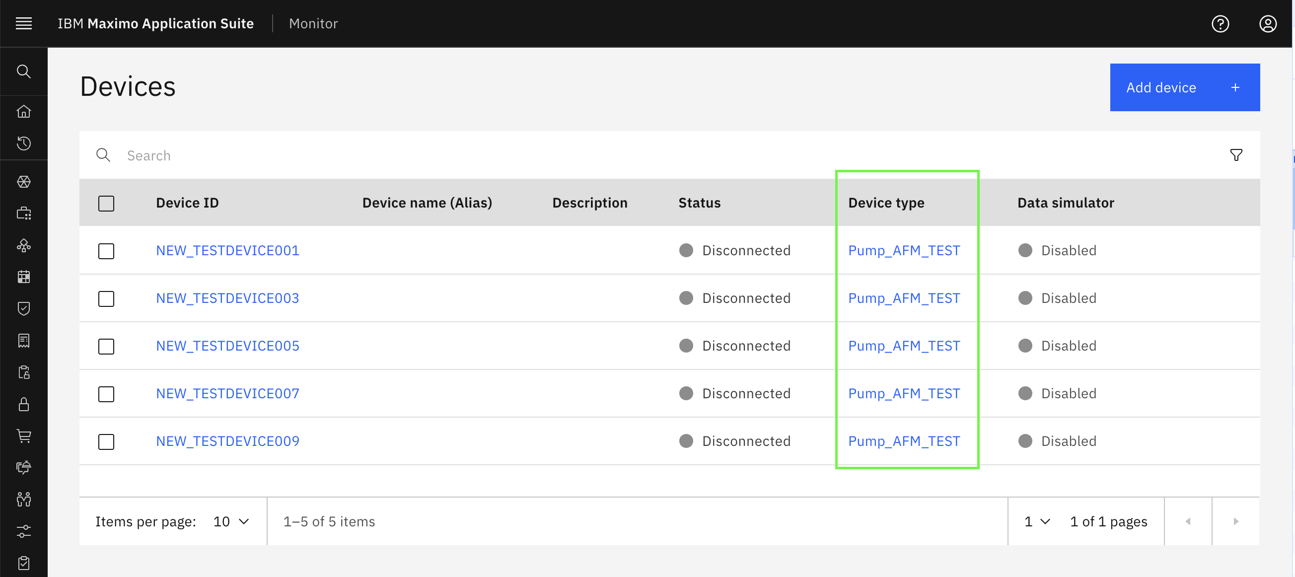Click the table search magnifier icon
This screenshot has height=577, width=1295.
(x=103, y=155)
